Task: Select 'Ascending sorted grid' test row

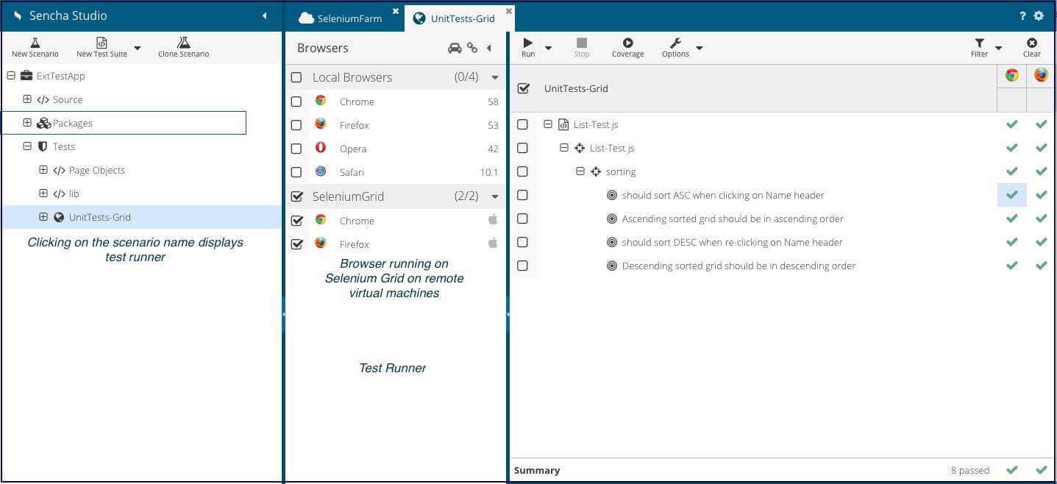Action: click(782, 218)
